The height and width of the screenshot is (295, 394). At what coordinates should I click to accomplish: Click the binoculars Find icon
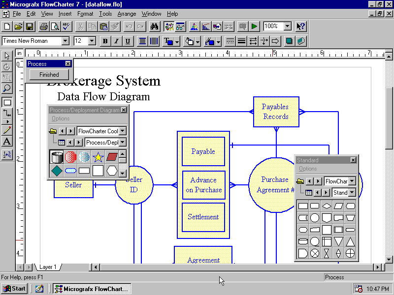point(154,27)
